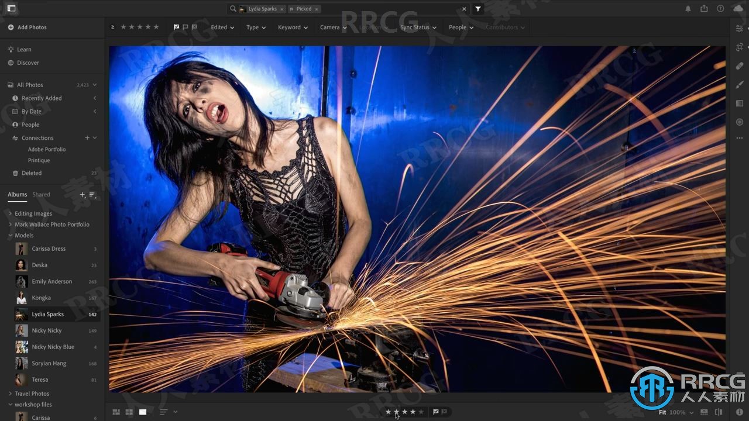This screenshot has width=749, height=421.
Task: Clear the search field
Action: pos(465,9)
